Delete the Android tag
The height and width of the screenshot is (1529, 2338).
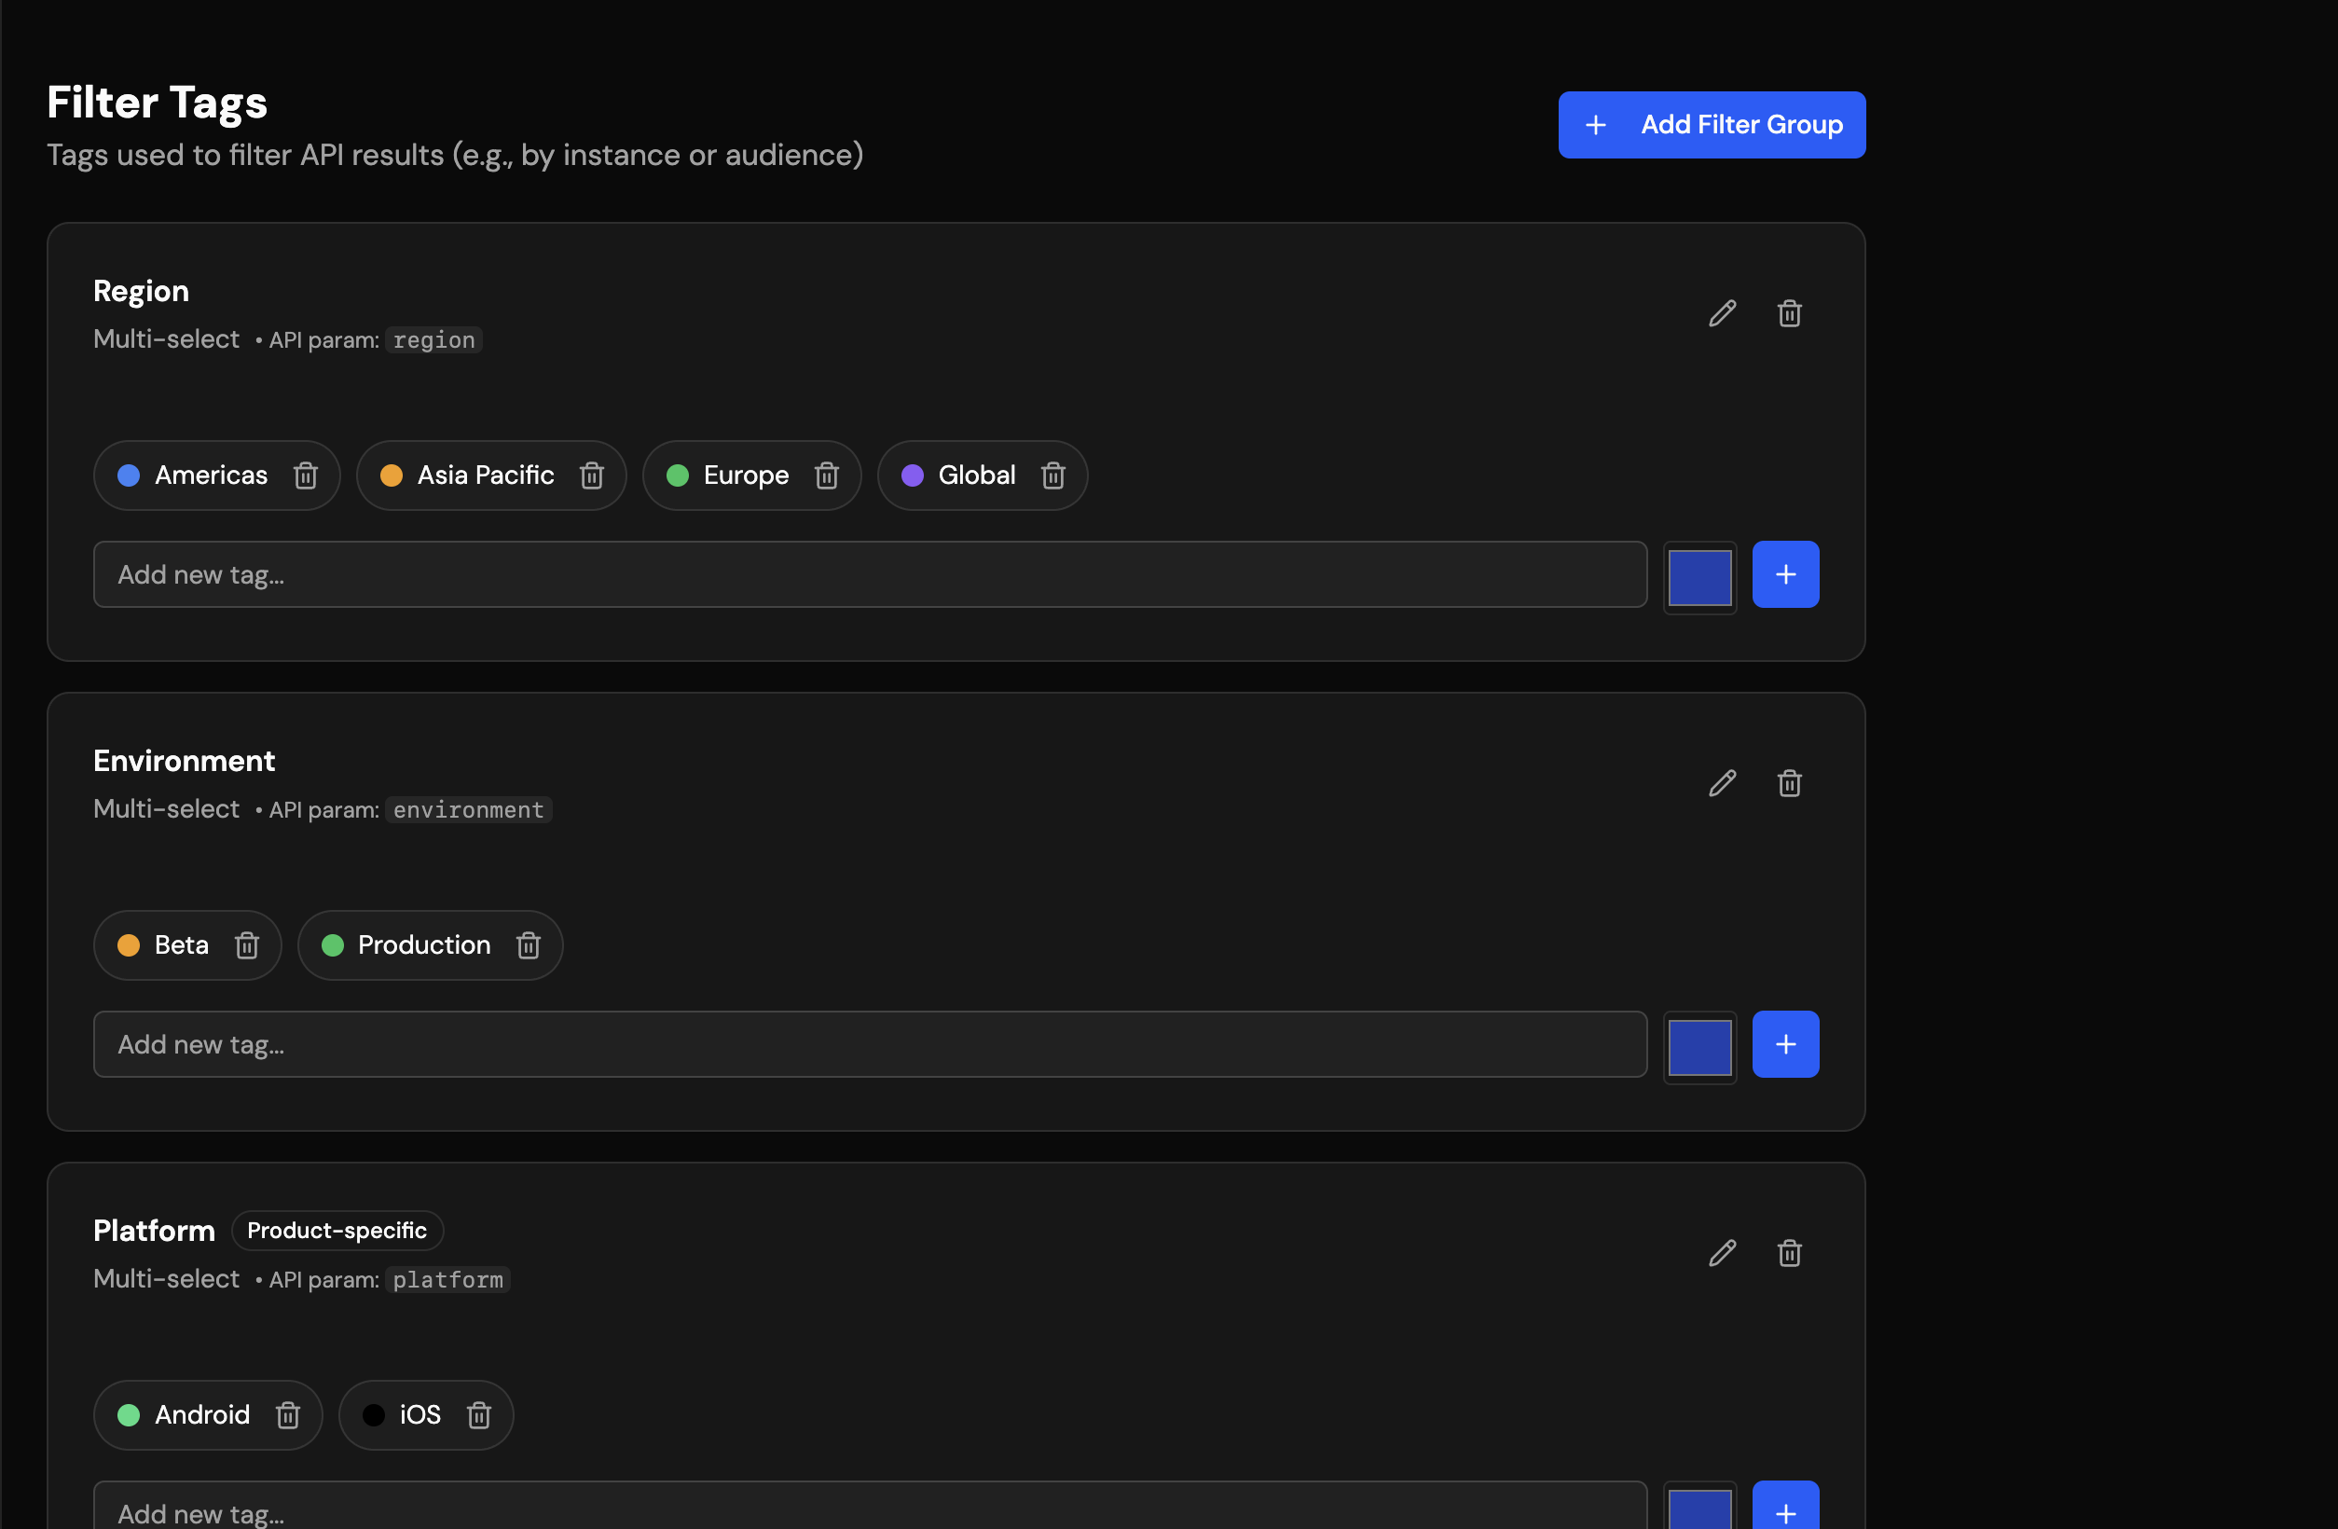pyautogui.click(x=288, y=1415)
